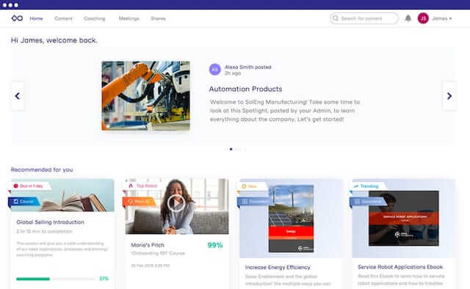This screenshot has height=289, width=470.
Task: Click the Alexa Smith posted text
Action: (248, 67)
